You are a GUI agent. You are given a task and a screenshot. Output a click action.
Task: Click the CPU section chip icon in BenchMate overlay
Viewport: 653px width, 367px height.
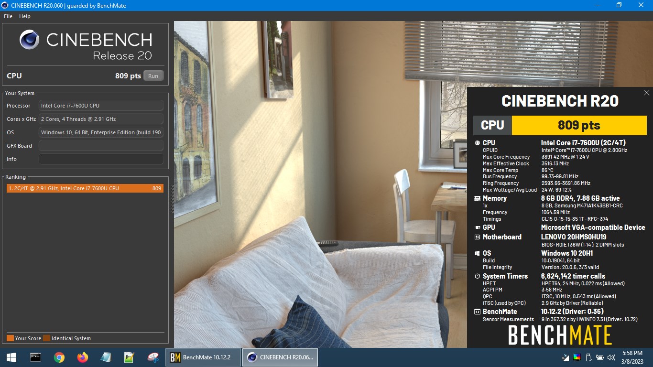pyautogui.click(x=477, y=143)
